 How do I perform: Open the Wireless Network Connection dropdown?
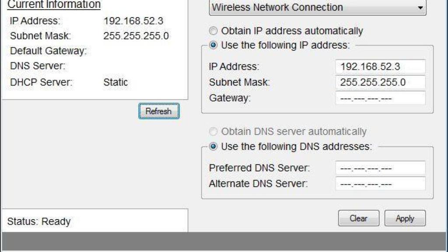click(x=318, y=8)
